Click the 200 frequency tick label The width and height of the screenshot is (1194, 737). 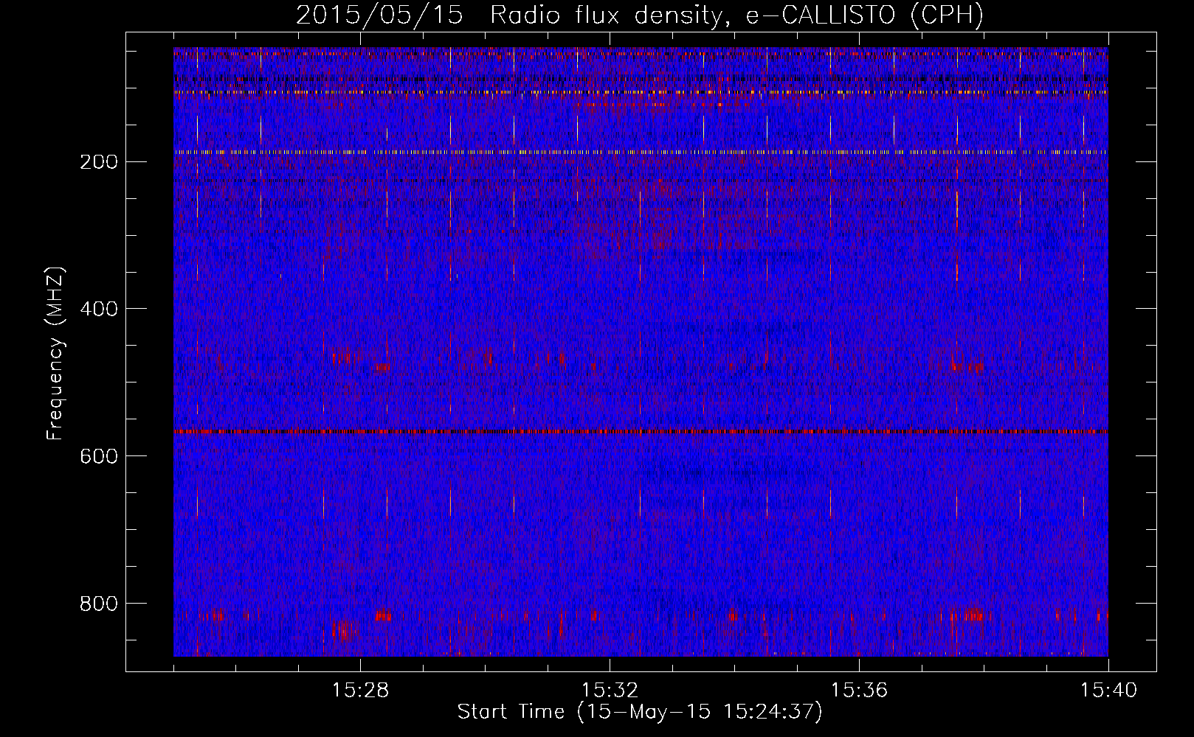click(98, 162)
